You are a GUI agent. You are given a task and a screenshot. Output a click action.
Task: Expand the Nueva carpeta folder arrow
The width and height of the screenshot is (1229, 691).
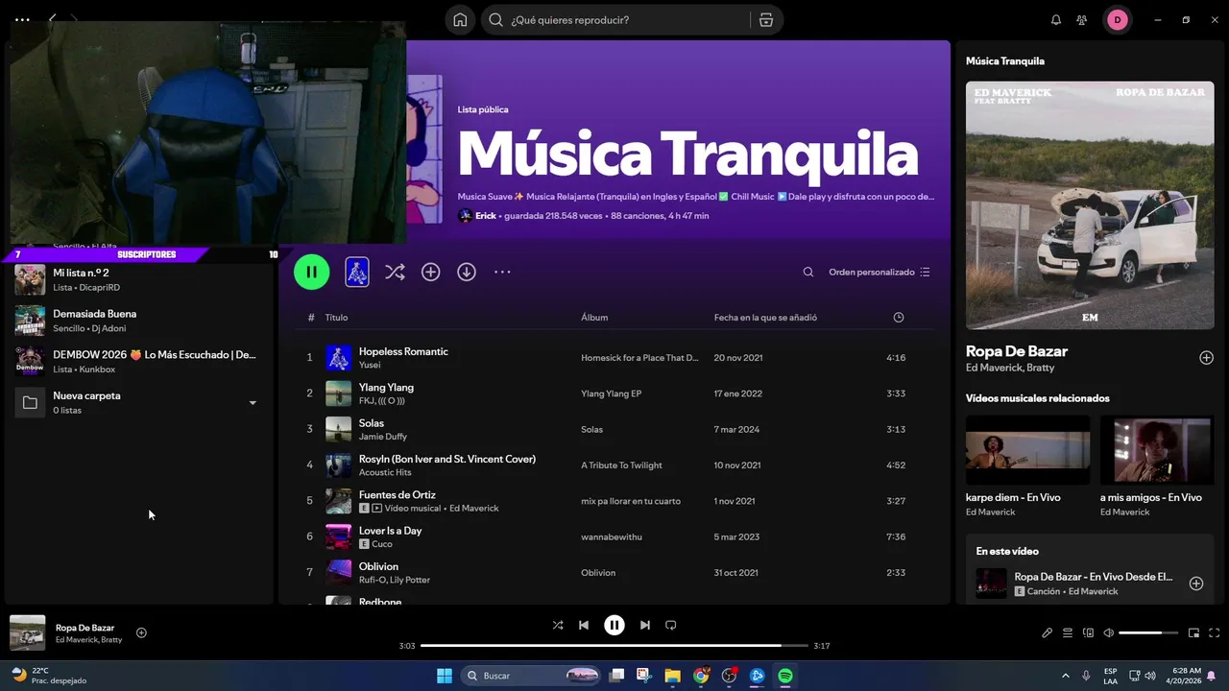point(253,403)
